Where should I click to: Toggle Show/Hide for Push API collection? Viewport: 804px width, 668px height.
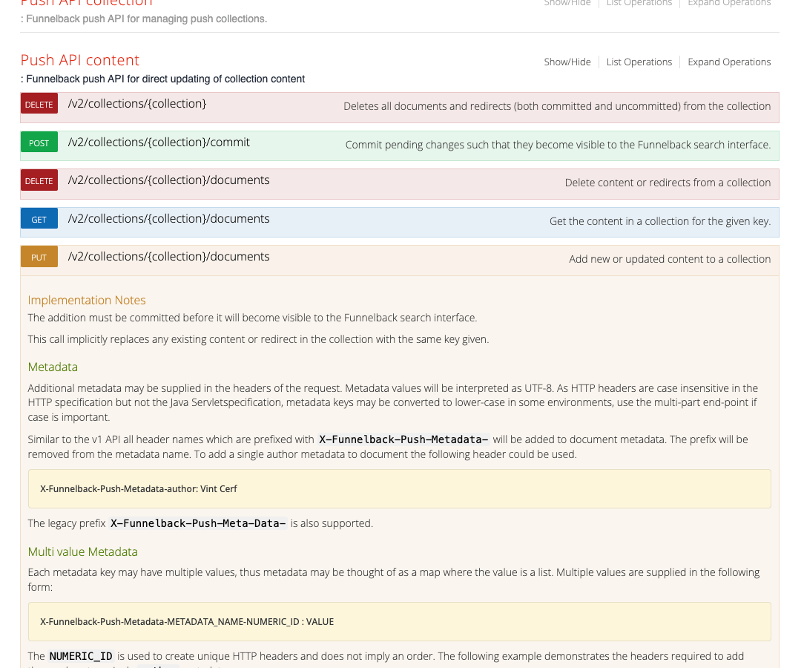click(x=567, y=4)
